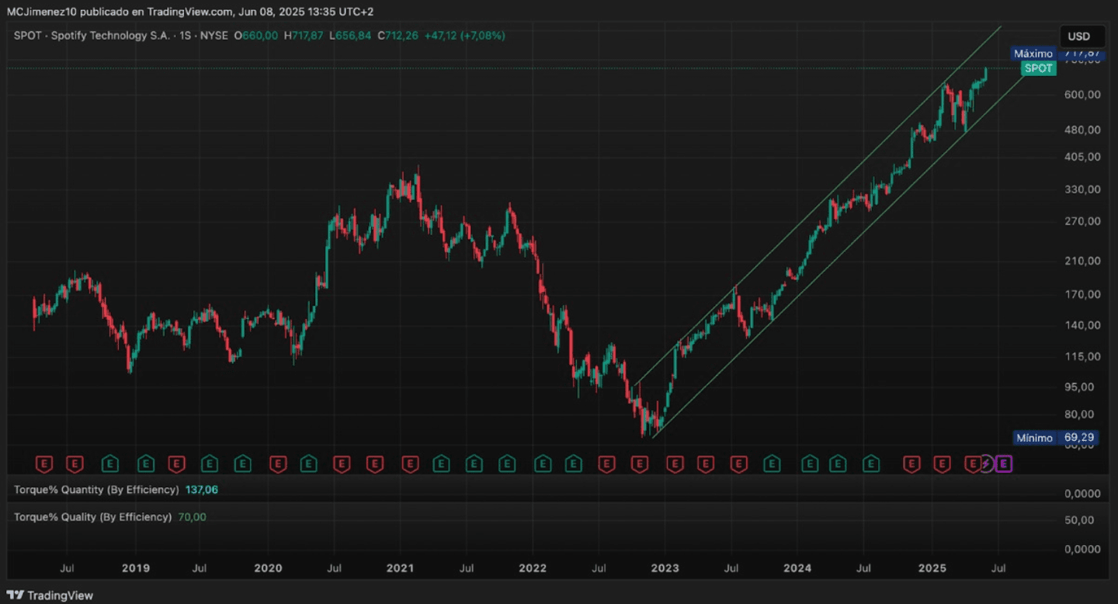Click the green SPOT price tag
Image resolution: width=1118 pixels, height=604 pixels.
[x=1038, y=68]
